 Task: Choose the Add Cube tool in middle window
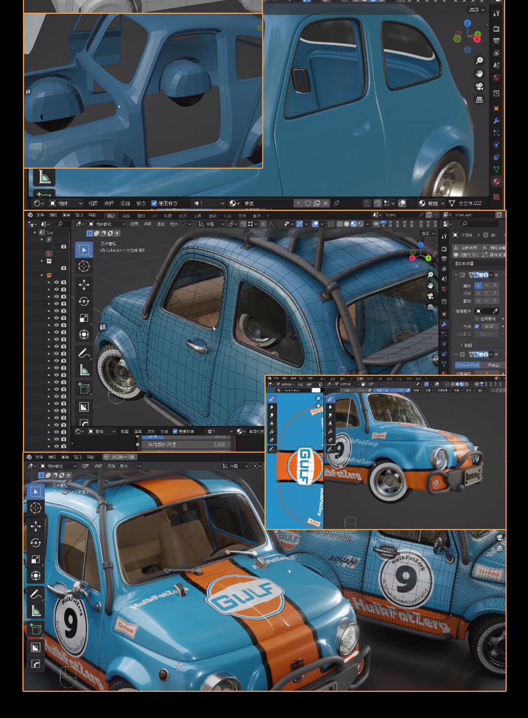84,388
